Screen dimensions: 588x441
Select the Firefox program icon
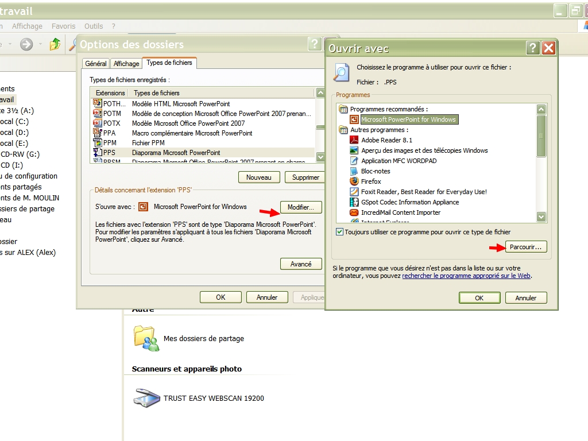355,181
